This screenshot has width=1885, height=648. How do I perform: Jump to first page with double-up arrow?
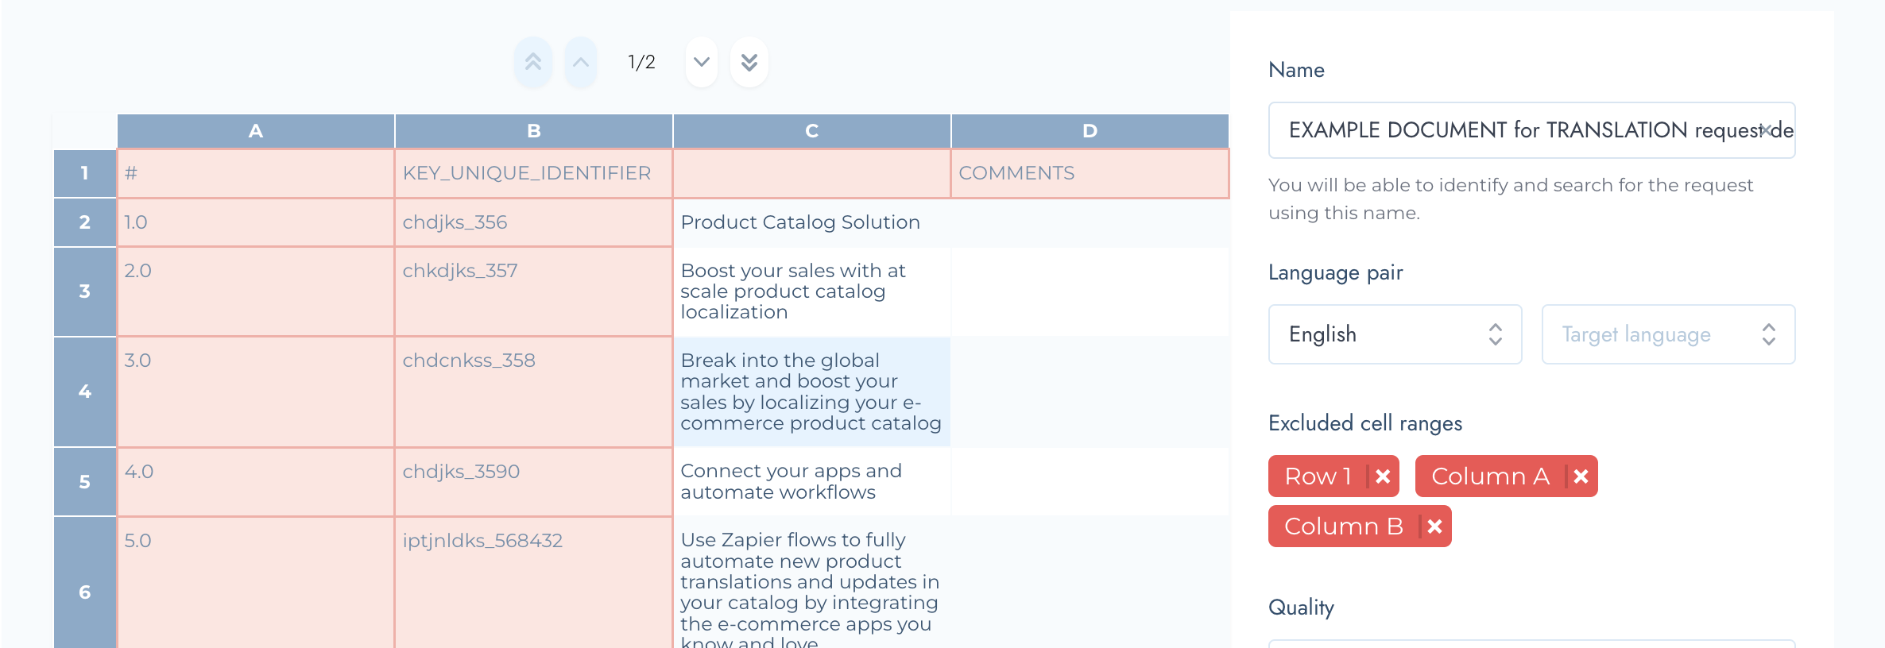pyautogui.click(x=533, y=62)
